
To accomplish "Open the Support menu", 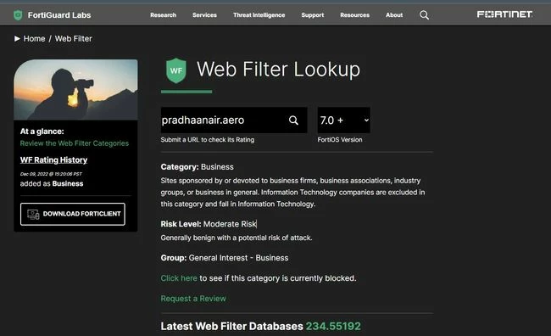I will tap(313, 15).
